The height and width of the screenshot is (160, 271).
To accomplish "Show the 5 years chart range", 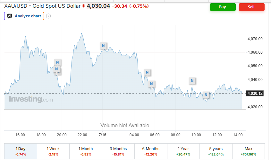I will [x=216, y=151].
